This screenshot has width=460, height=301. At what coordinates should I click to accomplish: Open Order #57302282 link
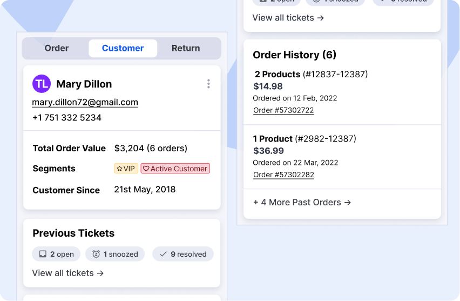click(x=283, y=175)
